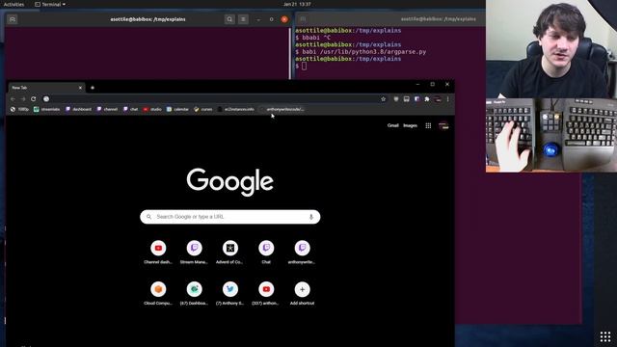Open the Chrome three-dot menu
This screenshot has width=617, height=347.
tap(447, 99)
